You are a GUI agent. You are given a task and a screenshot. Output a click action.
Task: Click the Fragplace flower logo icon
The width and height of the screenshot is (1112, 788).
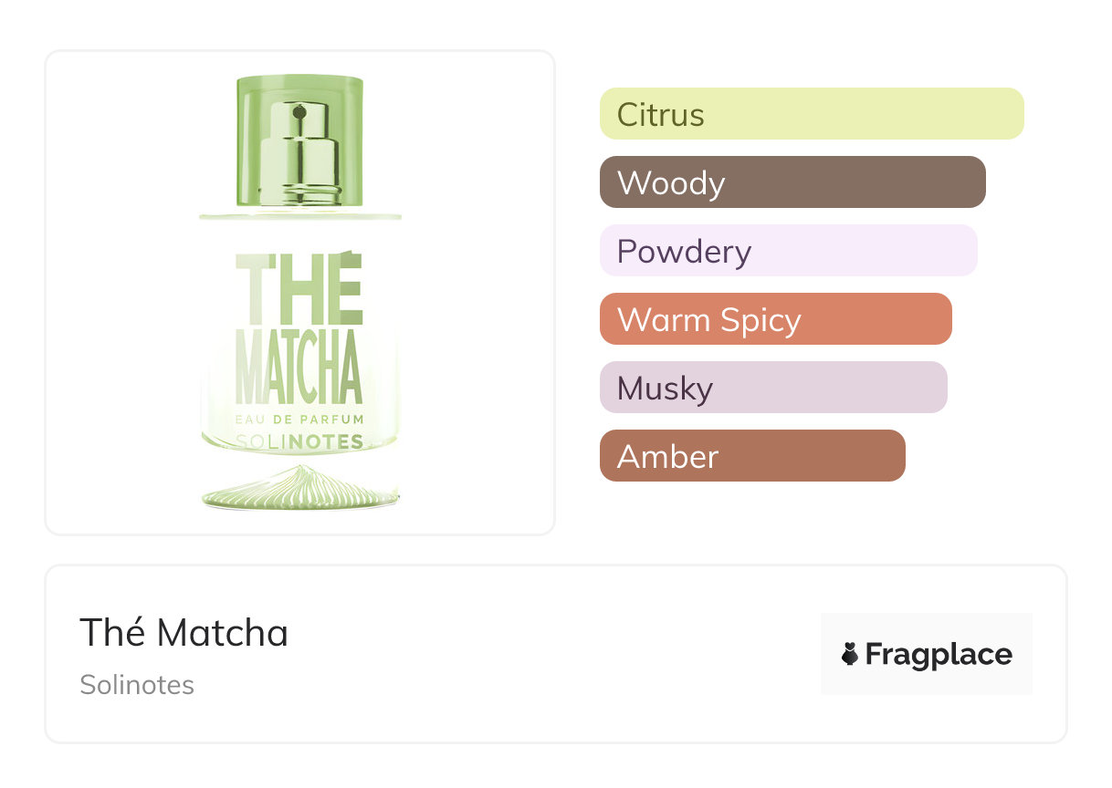tap(850, 654)
